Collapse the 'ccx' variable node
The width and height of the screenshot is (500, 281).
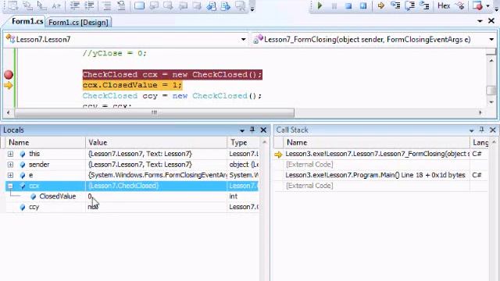coord(10,186)
